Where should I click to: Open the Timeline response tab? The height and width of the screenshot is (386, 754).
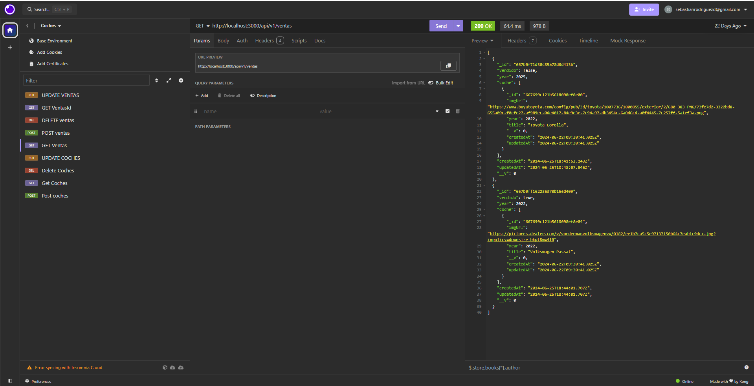[588, 41]
